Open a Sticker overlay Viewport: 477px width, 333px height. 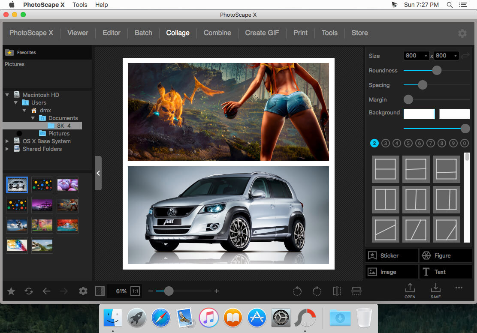tap(391, 255)
